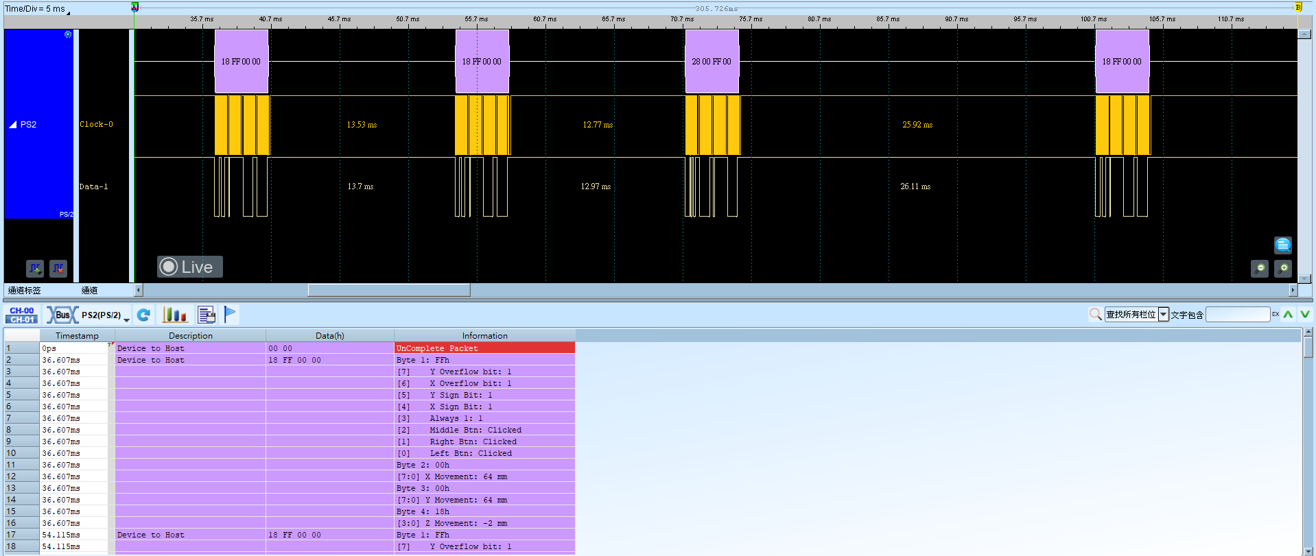This screenshot has height=556, width=1316.
Task: Open the blue chat bubble annotation icon
Action: click(1283, 245)
